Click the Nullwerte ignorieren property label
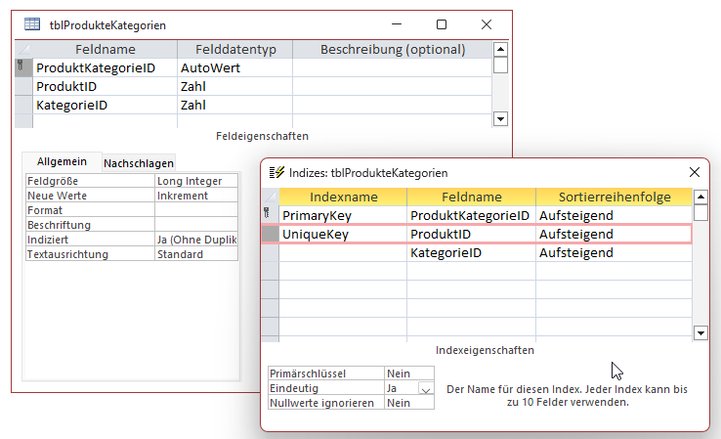721x439 pixels. pos(326,403)
